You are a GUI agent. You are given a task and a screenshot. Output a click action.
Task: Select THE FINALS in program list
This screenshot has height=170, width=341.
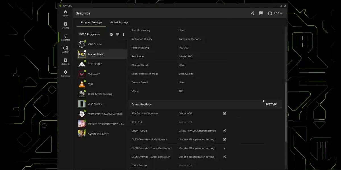click(x=102, y=64)
